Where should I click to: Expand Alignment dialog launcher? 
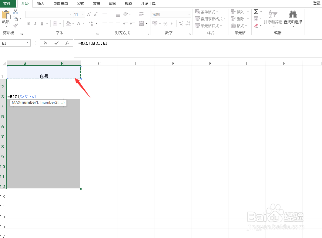(x=148, y=34)
